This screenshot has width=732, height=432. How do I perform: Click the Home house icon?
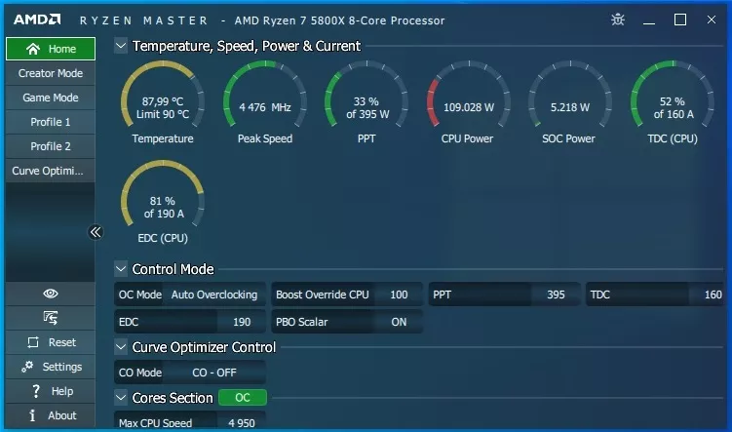coord(33,49)
